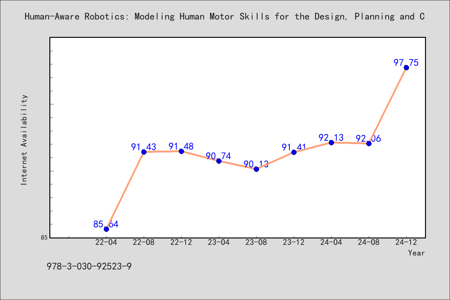The height and width of the screenshot is (300, 450).
Task: Click the value label 91.48
Action: (x=181, y=147)
